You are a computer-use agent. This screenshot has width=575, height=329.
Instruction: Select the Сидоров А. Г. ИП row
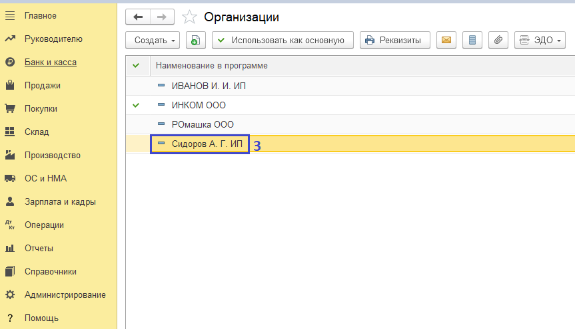click(x=207, y=144)
